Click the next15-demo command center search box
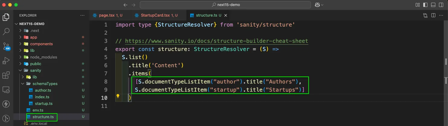This screenshot has height=126, width=448. [x=225, y=5]
